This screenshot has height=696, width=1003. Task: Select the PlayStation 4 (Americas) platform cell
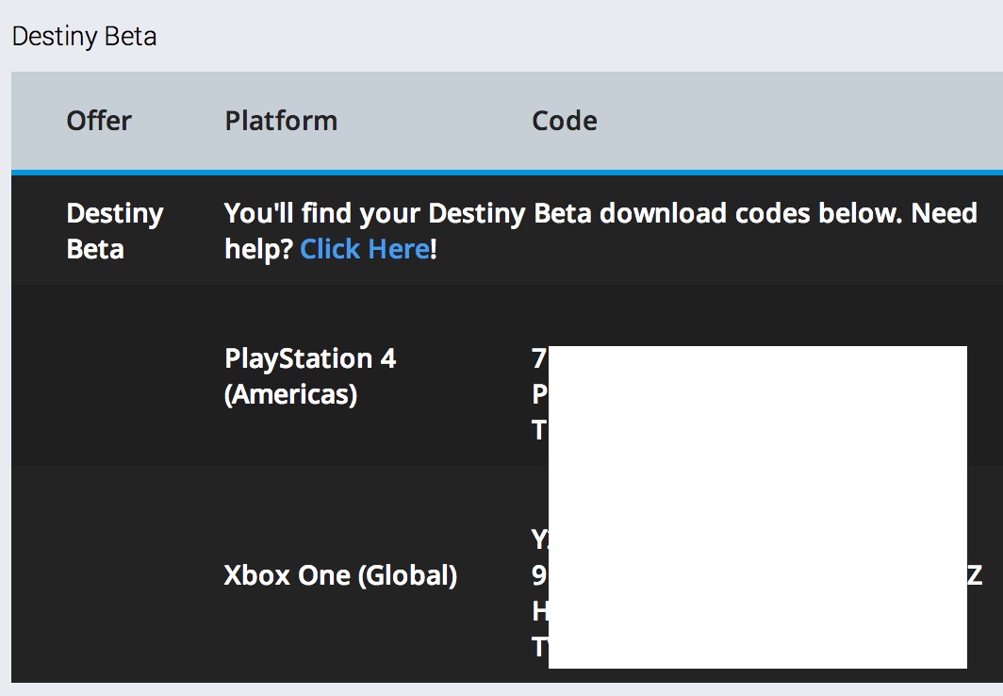pos(310,376)
